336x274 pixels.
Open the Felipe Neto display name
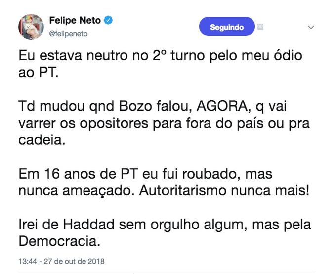[75, 21]
